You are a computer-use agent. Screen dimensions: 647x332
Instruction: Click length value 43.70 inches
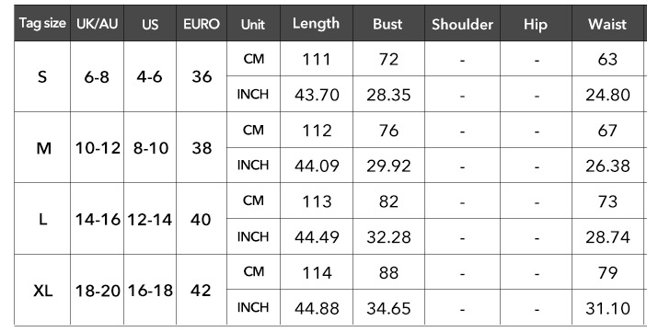317,95
